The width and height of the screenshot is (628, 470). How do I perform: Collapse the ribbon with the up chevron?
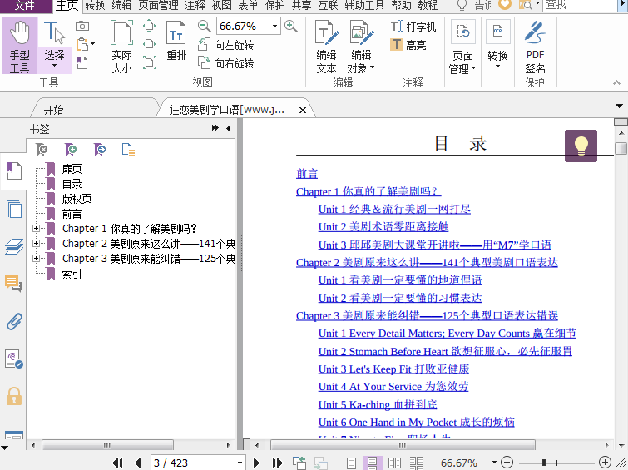[x=617, y=82]
